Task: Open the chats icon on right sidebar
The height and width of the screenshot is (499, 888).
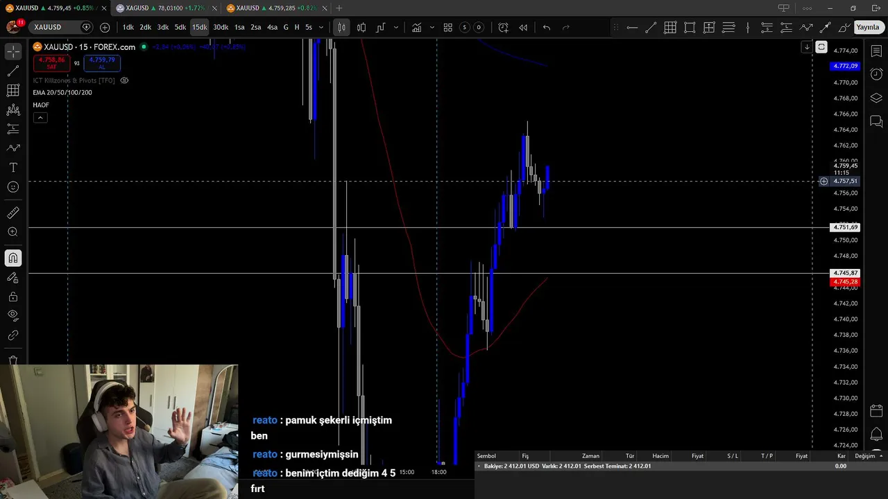Action: [x=876, y=122]
